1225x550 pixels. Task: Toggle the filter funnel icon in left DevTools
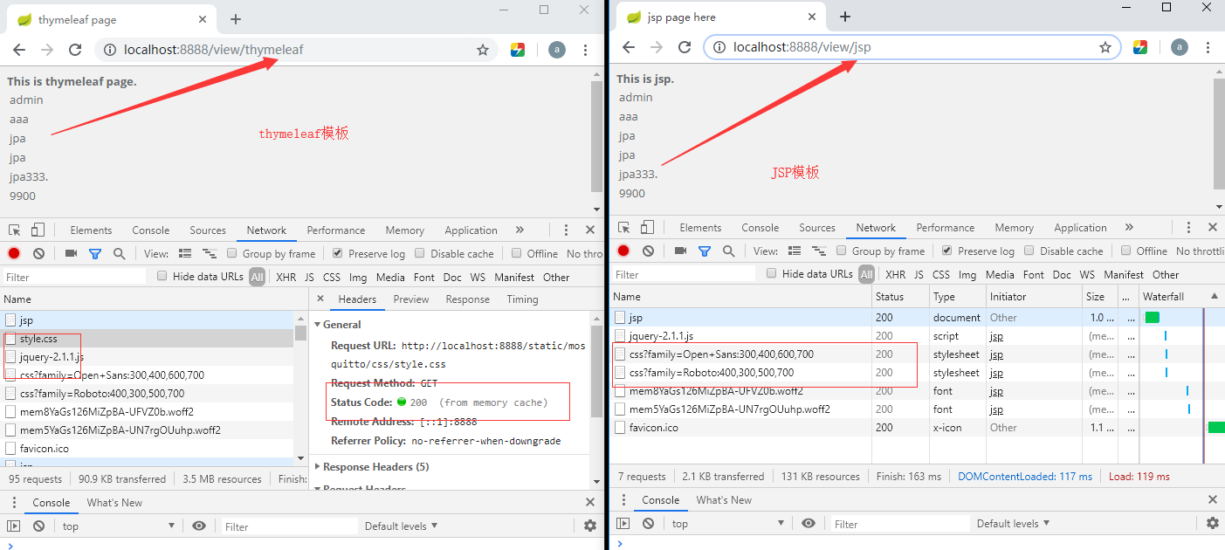95,253
